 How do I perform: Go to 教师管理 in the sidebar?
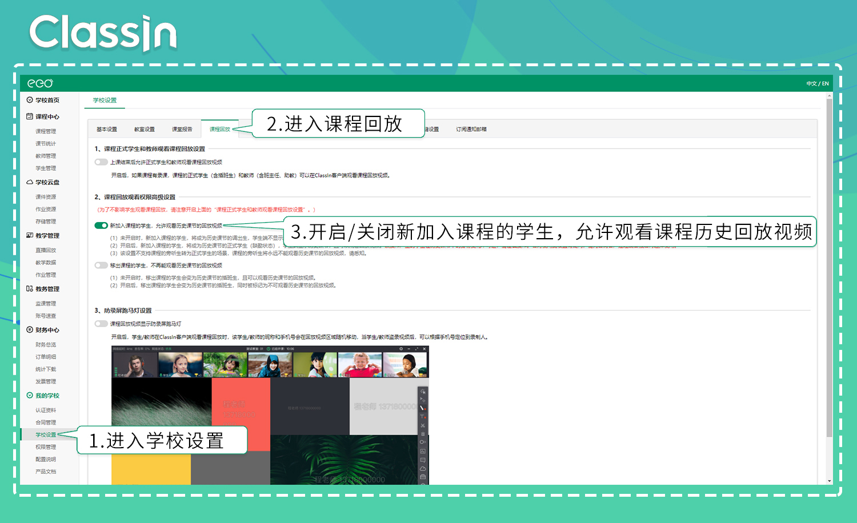(x=46, y=156)
